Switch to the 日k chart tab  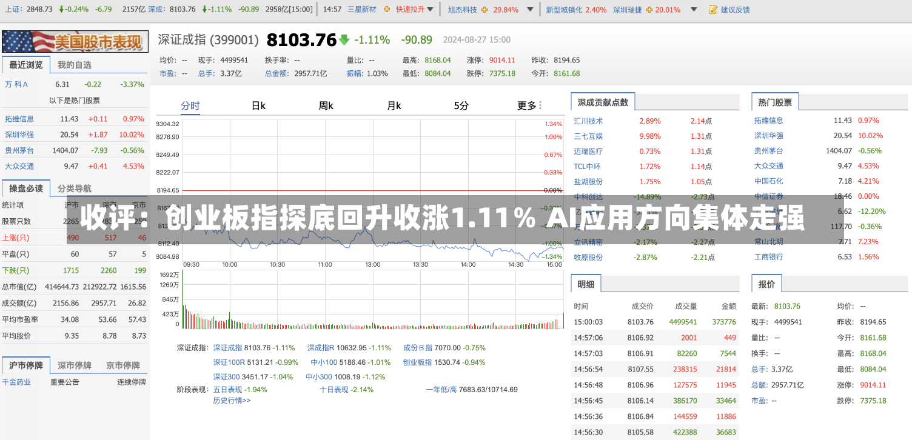point(259,105)
